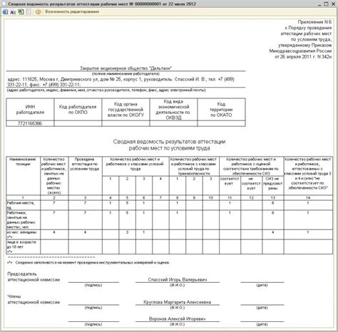This screenshot has width=338, height=332.
Task: Click the name 'Круглова Маргарита Алексеевна'
Action: pyautogui.click(x=178, y=302)
